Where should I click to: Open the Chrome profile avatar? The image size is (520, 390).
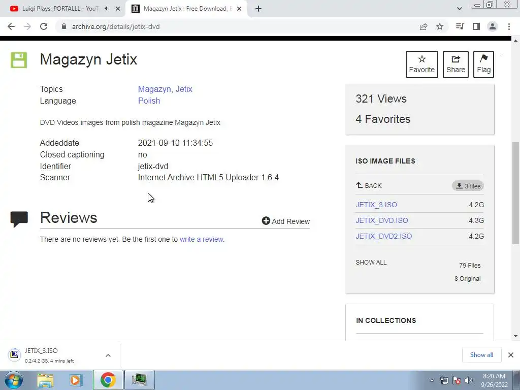(x=493, y=26)
